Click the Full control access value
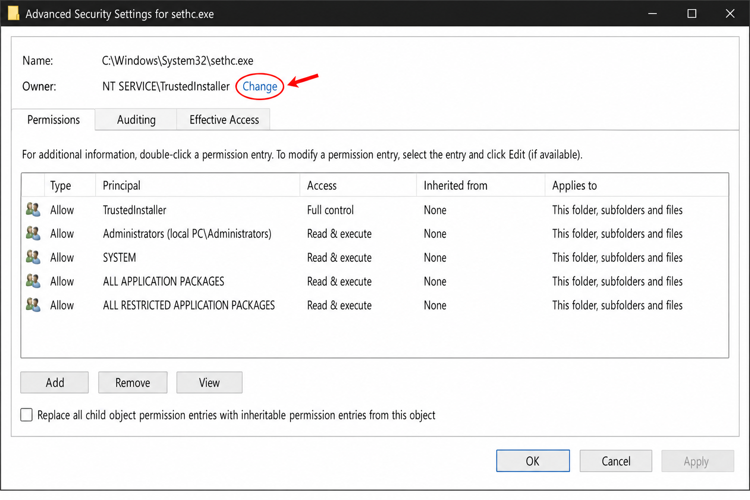The height and width of the screenshot is (500, 750). [331, 210]
